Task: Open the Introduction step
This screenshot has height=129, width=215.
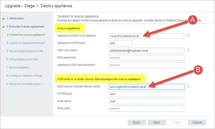Action: [15, 18]
